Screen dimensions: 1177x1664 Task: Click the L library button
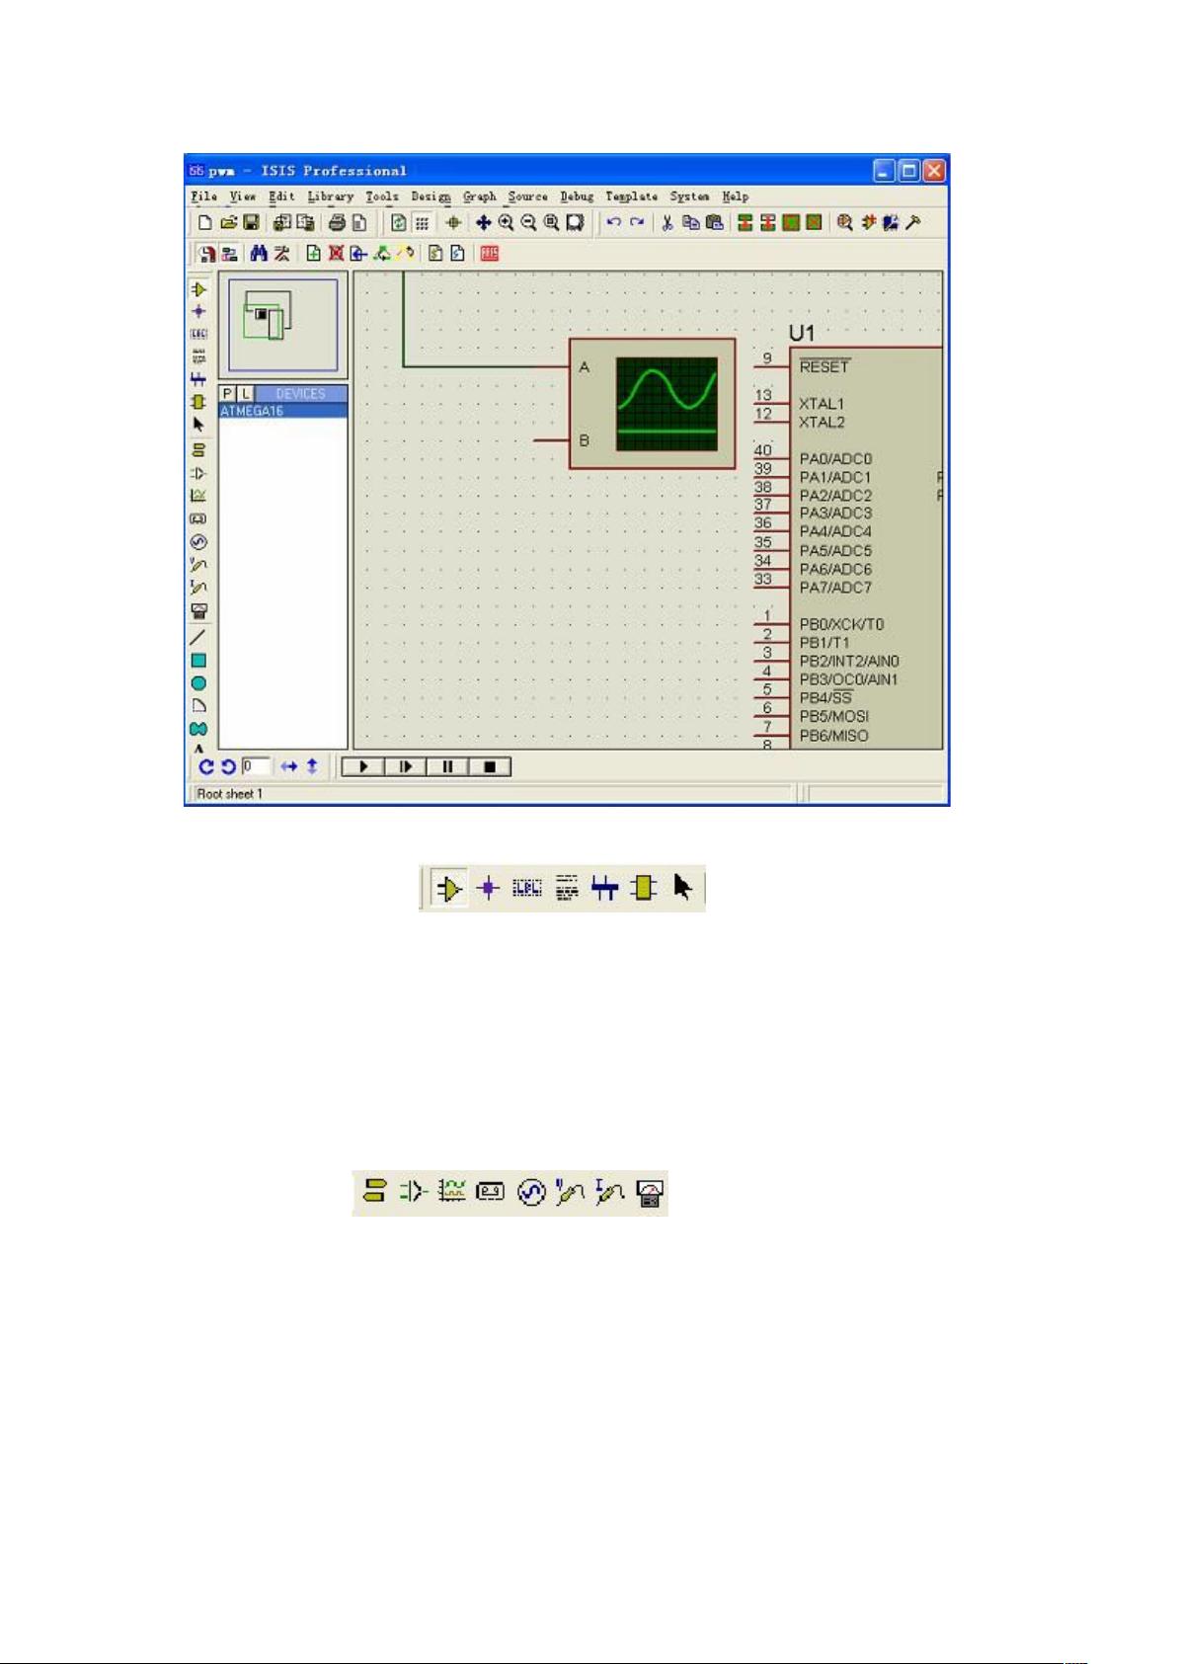(x=246, y=393)
